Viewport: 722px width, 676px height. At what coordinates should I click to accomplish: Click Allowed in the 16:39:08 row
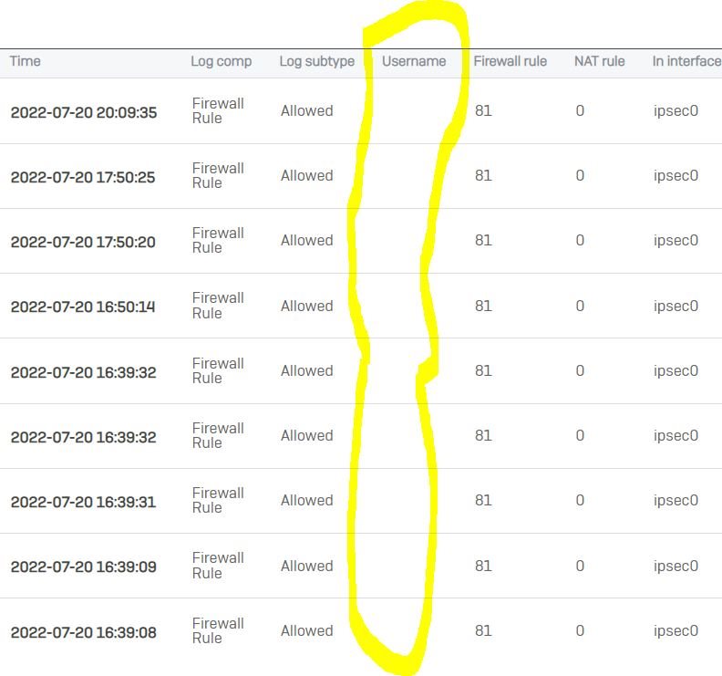(307, 630)
